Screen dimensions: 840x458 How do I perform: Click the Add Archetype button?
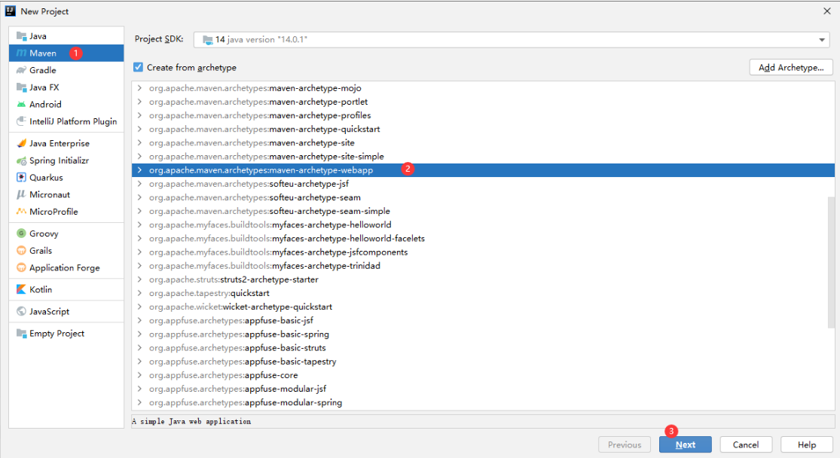pyautogui.click(x=791, y=68)
